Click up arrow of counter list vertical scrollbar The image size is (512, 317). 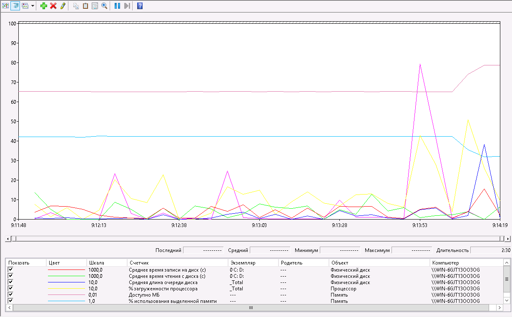point(507,262)
